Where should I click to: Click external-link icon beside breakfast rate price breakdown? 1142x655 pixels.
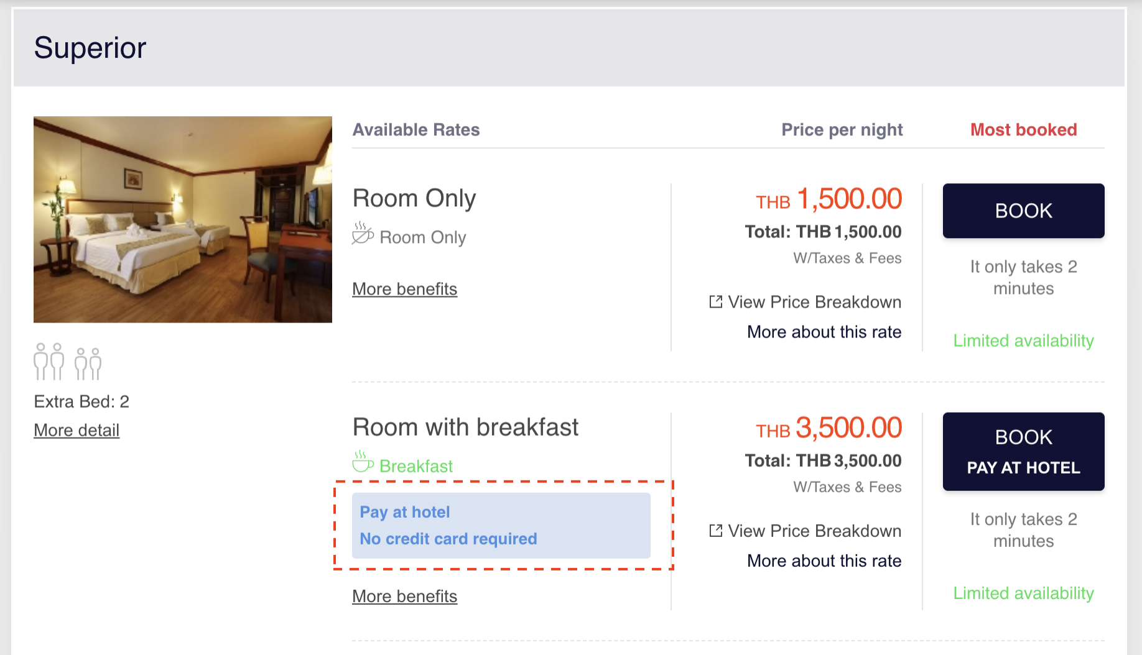click(x=716, y=531)
